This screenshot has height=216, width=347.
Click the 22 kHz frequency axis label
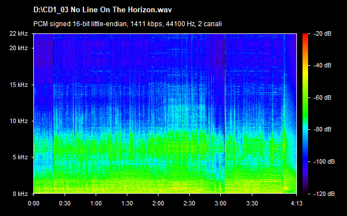18,33
